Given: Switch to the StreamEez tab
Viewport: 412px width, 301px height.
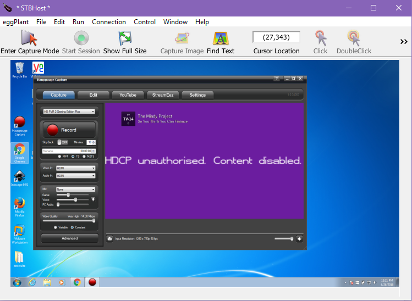Looking at the screenshot, I should tap(163, 95).
